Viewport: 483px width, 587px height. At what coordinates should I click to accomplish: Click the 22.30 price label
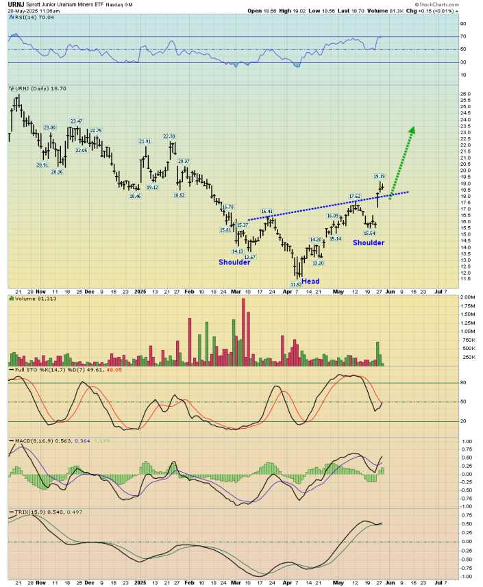(169, 136)
